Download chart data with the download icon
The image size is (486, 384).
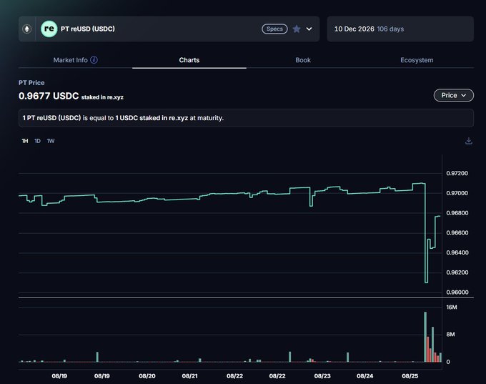tap(469, 141)
